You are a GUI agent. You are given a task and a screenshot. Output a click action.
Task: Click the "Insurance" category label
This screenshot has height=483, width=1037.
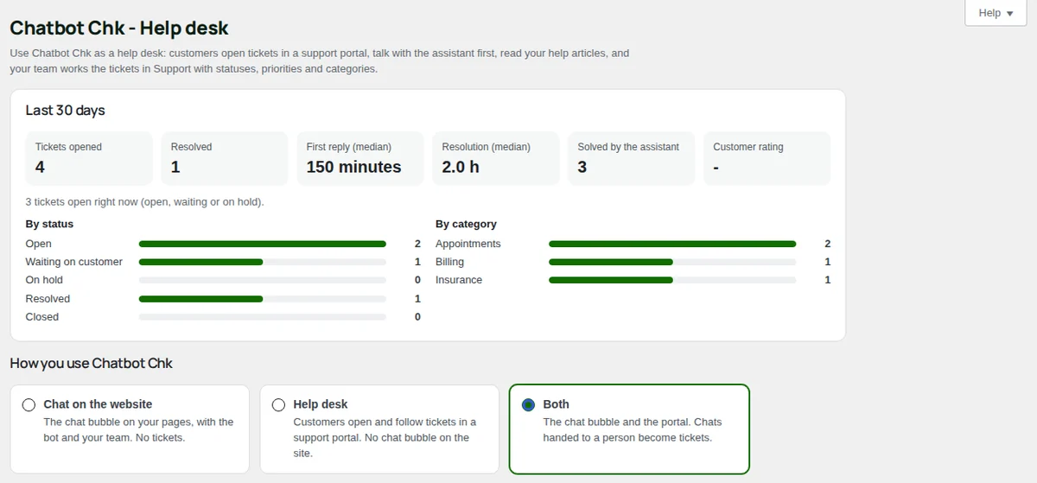[459, 280]
